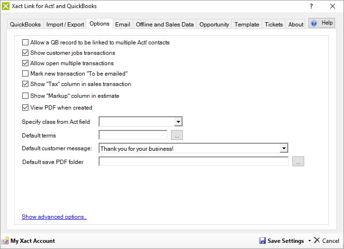Toggle Show "Tax" column in sales transaction
344x249 pixels.
tap(25, 84)
